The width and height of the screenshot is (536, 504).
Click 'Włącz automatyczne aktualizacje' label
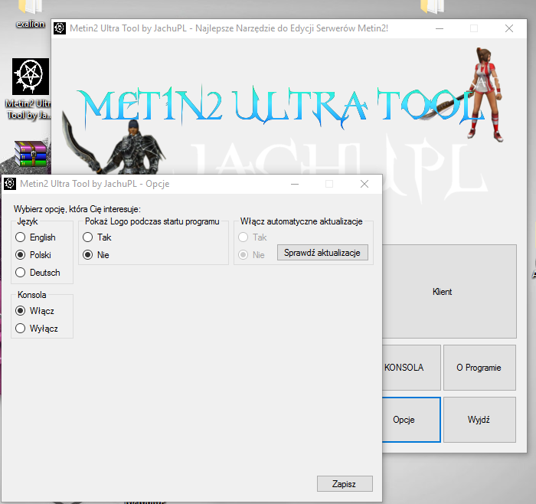[x=301, y=221]
